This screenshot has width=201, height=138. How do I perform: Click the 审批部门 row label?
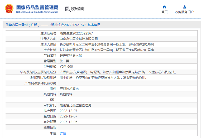pos(50,105)
